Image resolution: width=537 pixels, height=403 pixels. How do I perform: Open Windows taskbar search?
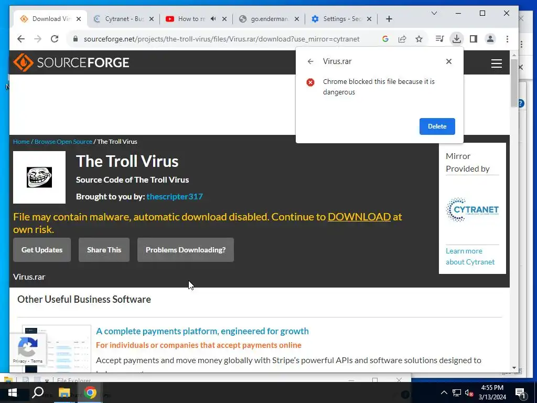point(38,393)
